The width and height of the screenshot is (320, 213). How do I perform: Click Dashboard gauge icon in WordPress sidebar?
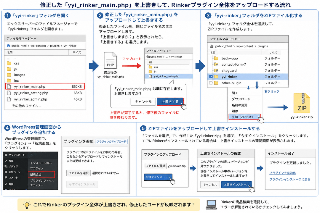[6, 155]
